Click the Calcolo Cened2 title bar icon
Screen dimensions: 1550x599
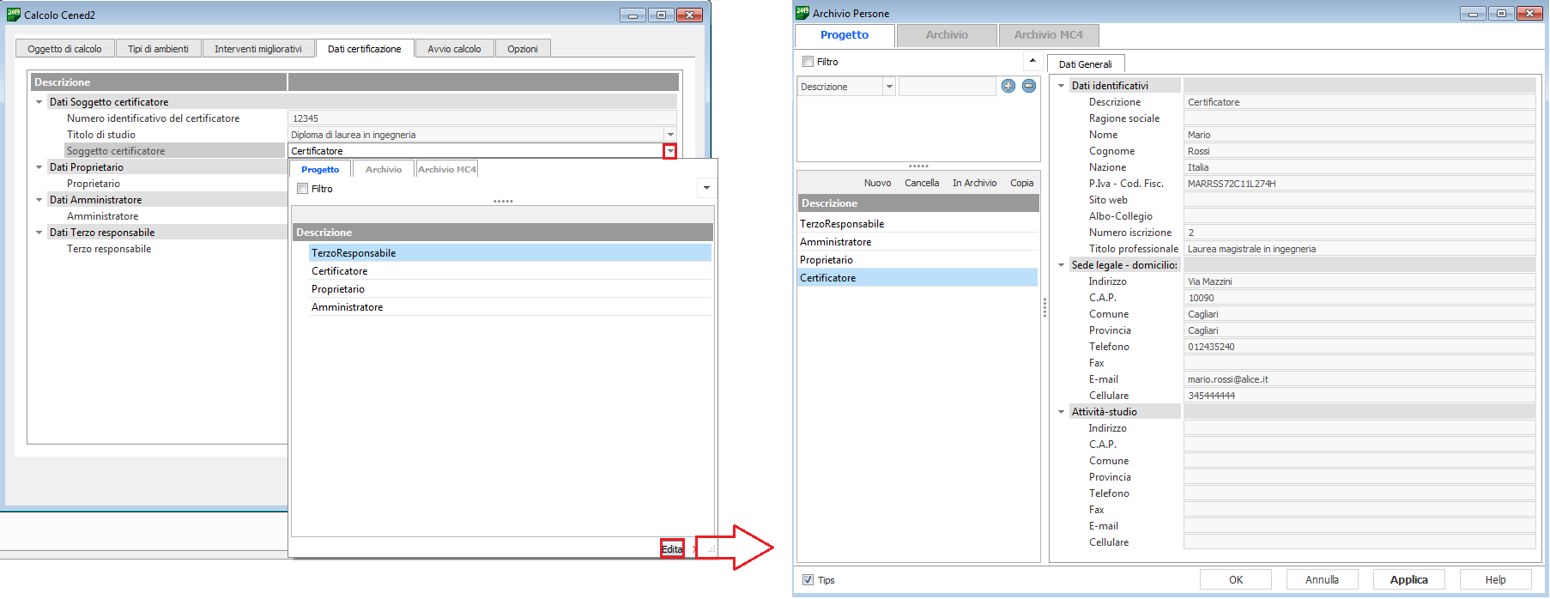[x=14, y=14]
